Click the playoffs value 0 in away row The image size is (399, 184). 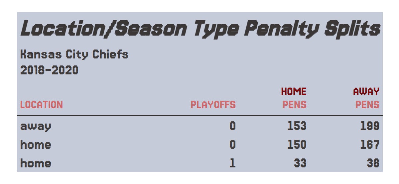(232, 126)
